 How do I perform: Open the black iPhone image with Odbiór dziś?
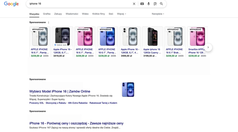(62, 36)
